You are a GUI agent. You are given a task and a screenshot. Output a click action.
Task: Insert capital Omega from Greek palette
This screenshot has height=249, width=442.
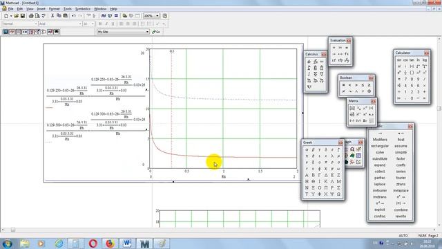(338, 194)
